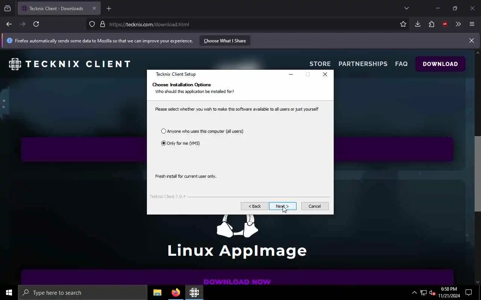Minimize the Tecknix Client Setup dialog
Image resolution: width=481 pixels, height=300 pixels.
tap(290, 74)
